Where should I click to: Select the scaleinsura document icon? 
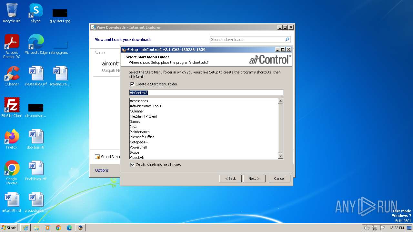tap(60, 76)
